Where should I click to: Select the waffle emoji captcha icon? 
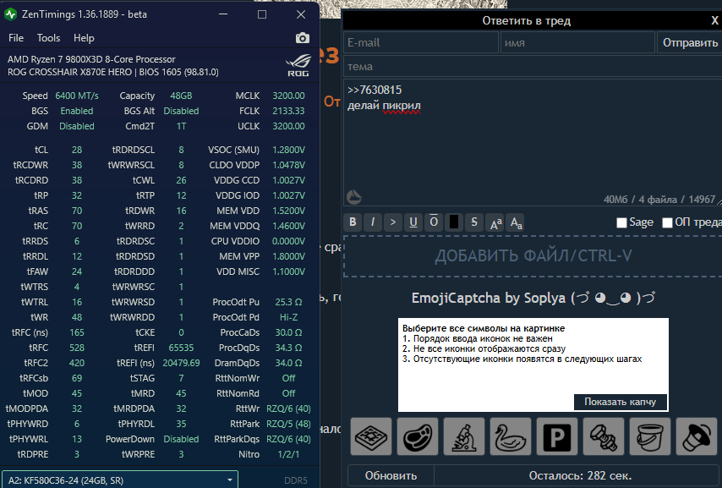point(371,436)
